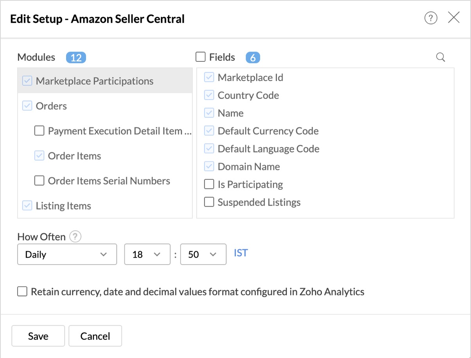Enable the Is Participating field
Image resolution: width=471 pixels, height=358 pixels.
click(209, 184)
